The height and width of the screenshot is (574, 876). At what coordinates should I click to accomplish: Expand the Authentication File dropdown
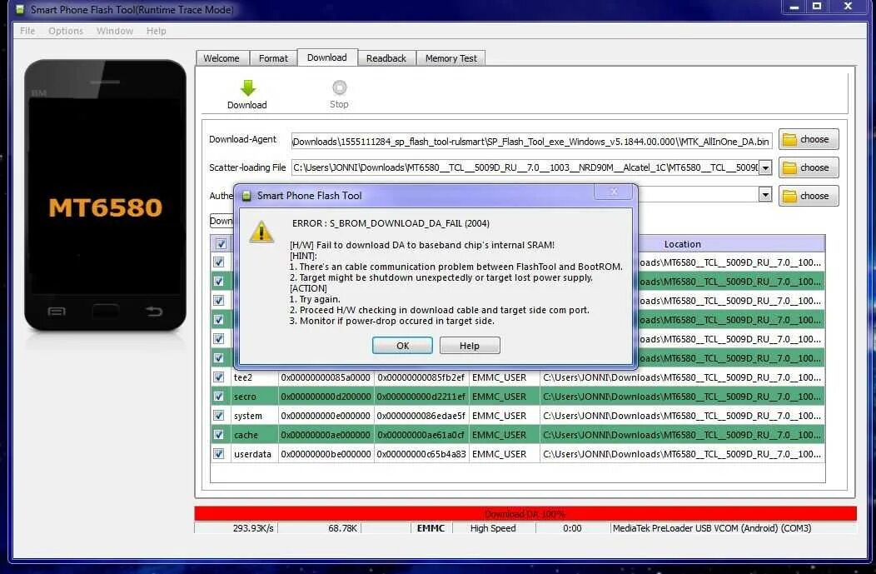pos(765,194)
